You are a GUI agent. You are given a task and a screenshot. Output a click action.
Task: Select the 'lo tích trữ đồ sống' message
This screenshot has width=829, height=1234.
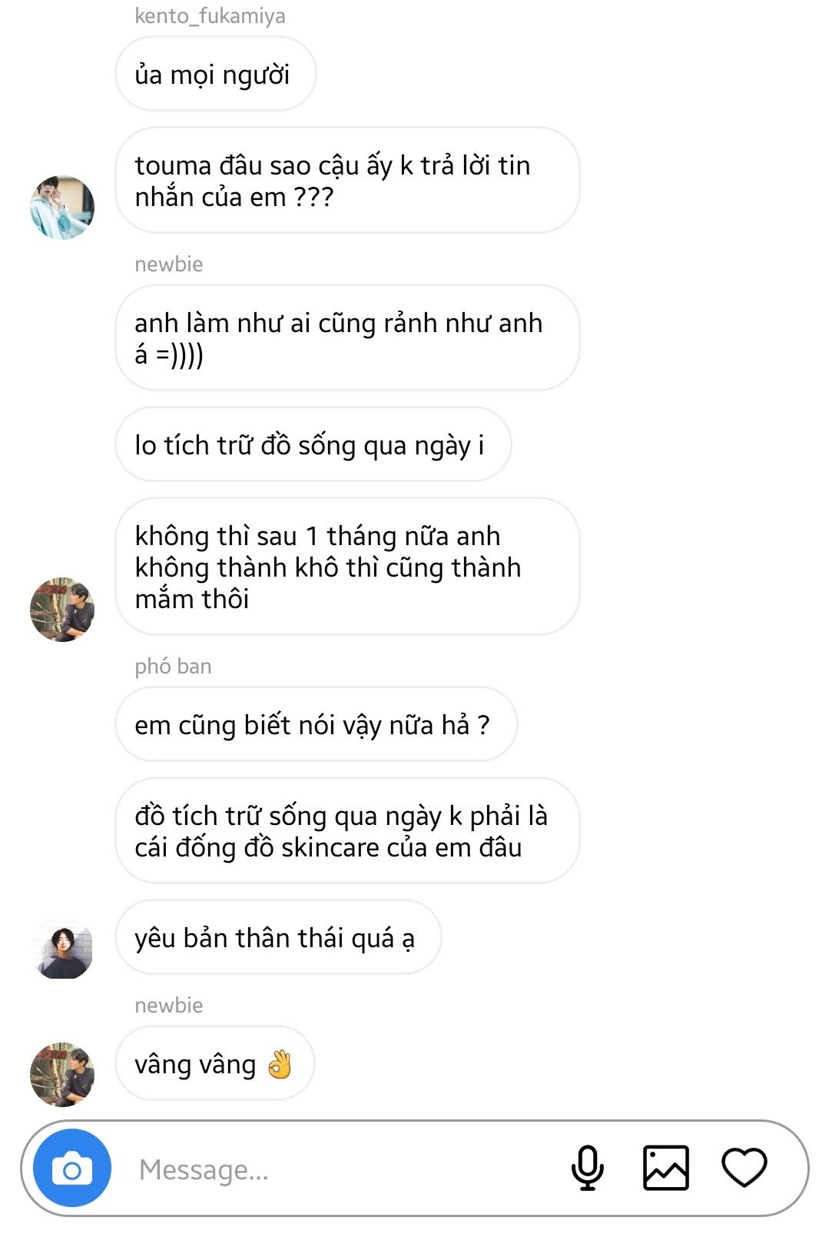point(313,444)
